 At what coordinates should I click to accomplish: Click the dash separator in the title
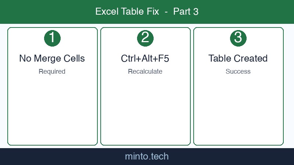(166, 12)
